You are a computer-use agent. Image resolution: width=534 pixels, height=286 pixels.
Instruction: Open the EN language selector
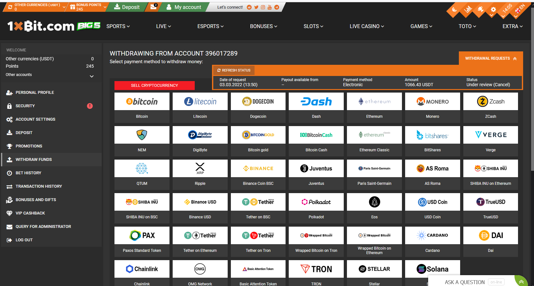click(520, 9)
